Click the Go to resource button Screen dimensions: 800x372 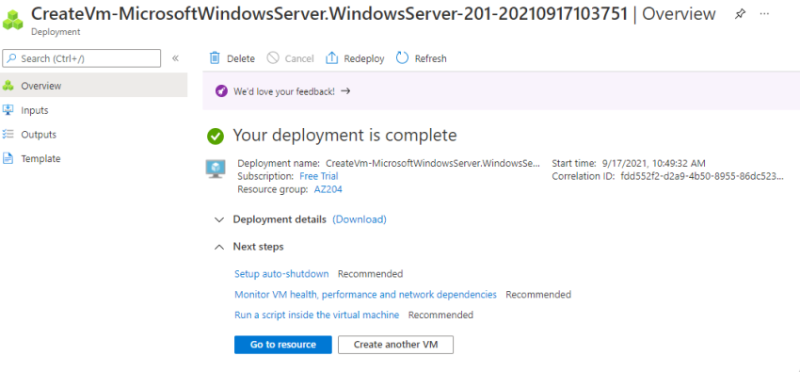pyautogui.click(x=283, y=345)
